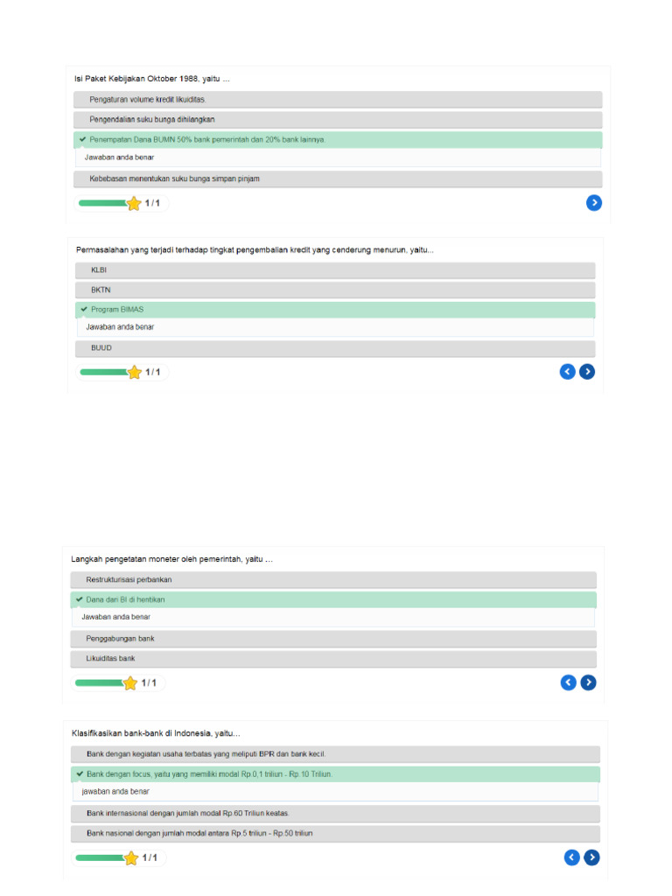Image resolution: width=672 pixels, height=896 pixels.
Task: Select answer 'Pengaturan volume kredit likuiditas'
Action: pyautogui.click(x=338, y=100)
